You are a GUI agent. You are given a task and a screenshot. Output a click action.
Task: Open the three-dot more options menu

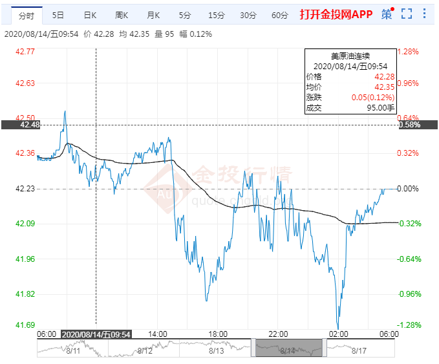[425, 14]
